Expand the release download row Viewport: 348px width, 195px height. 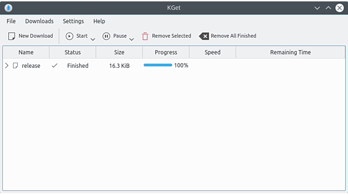6,66
